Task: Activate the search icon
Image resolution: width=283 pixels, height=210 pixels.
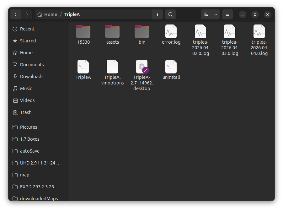Action: tap(170, 14)
